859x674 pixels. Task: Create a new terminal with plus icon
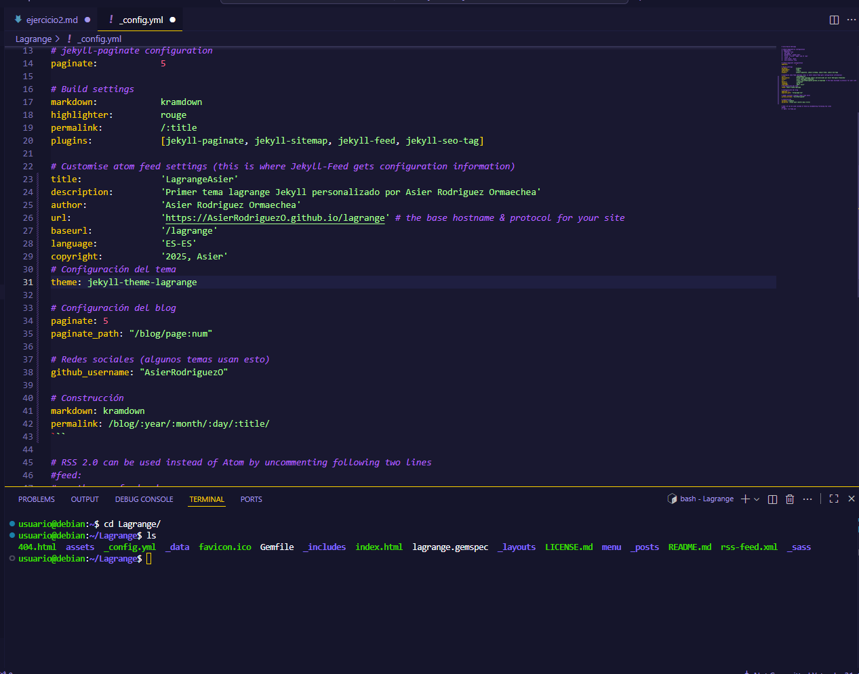coord(745,499)
